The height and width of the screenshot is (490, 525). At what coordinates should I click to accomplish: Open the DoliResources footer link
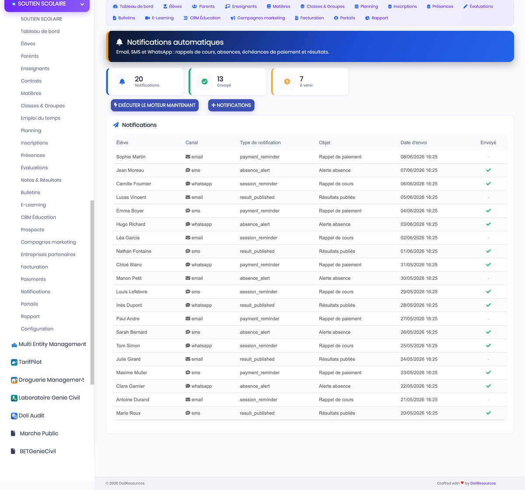point(483,483)
